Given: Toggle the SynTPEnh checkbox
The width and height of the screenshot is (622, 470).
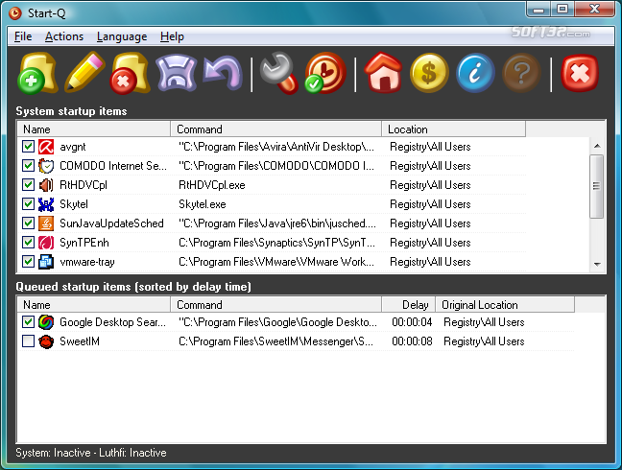Looking at the screenshot, I should 28,242.
